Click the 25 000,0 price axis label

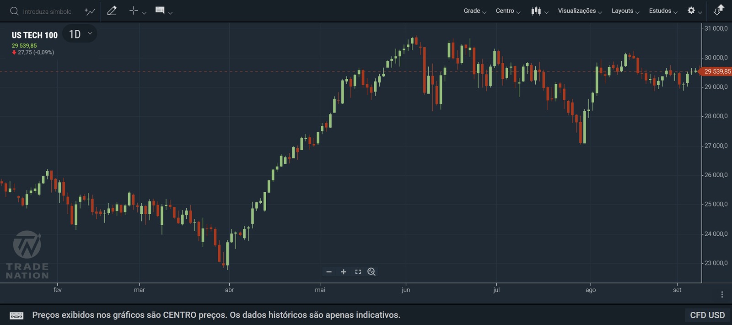point(716,204)
